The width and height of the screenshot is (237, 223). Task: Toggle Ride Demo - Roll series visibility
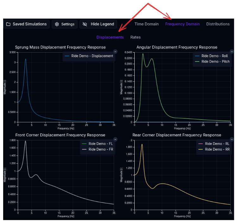coord(211,56)
